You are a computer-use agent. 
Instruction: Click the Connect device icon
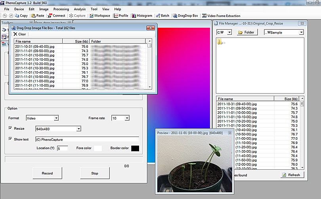[56, 16]
